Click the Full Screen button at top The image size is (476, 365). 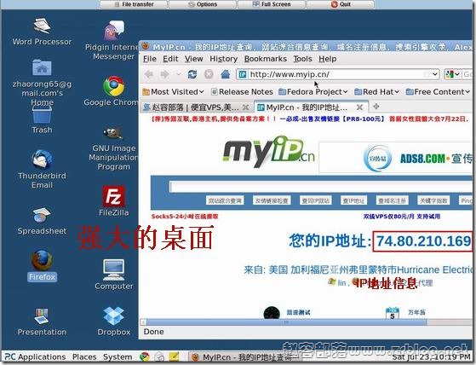(x=272, y=4)
